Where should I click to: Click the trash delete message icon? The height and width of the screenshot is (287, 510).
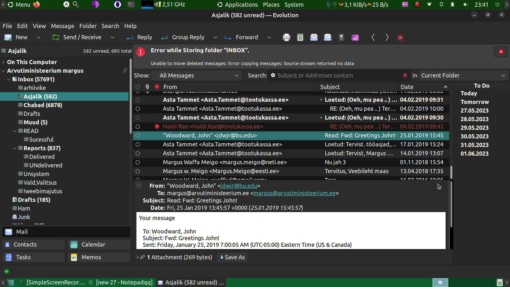pyautogui.click(x=300, y=37)
